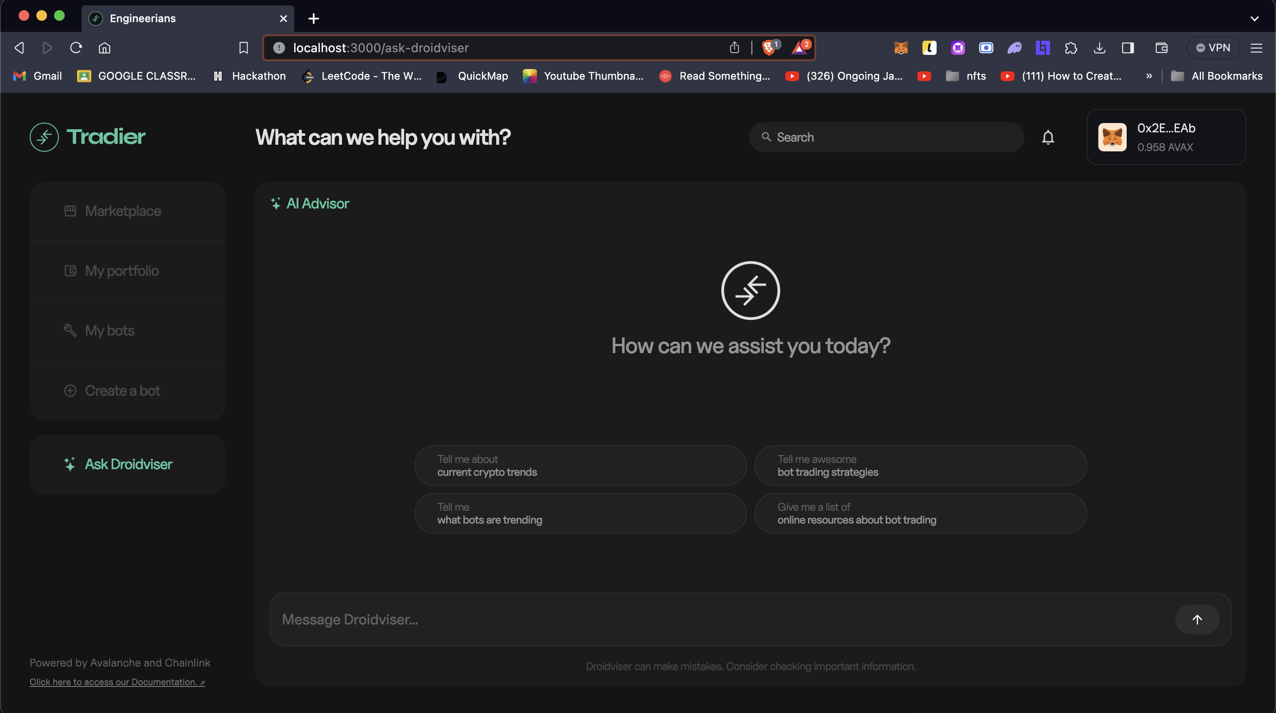Open the browser Extensions puzzle icon
Viewport: 1276px width, 713px height.
[x=1070, y=48]
